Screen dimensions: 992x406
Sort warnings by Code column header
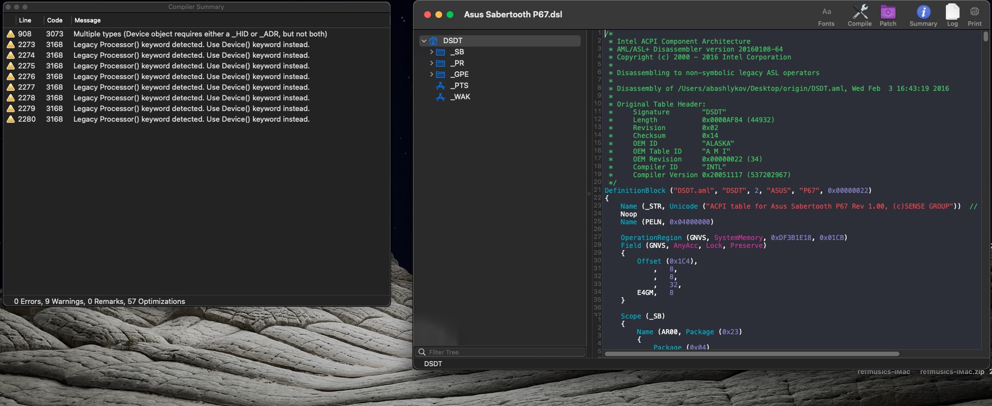[x=54, y=20]
